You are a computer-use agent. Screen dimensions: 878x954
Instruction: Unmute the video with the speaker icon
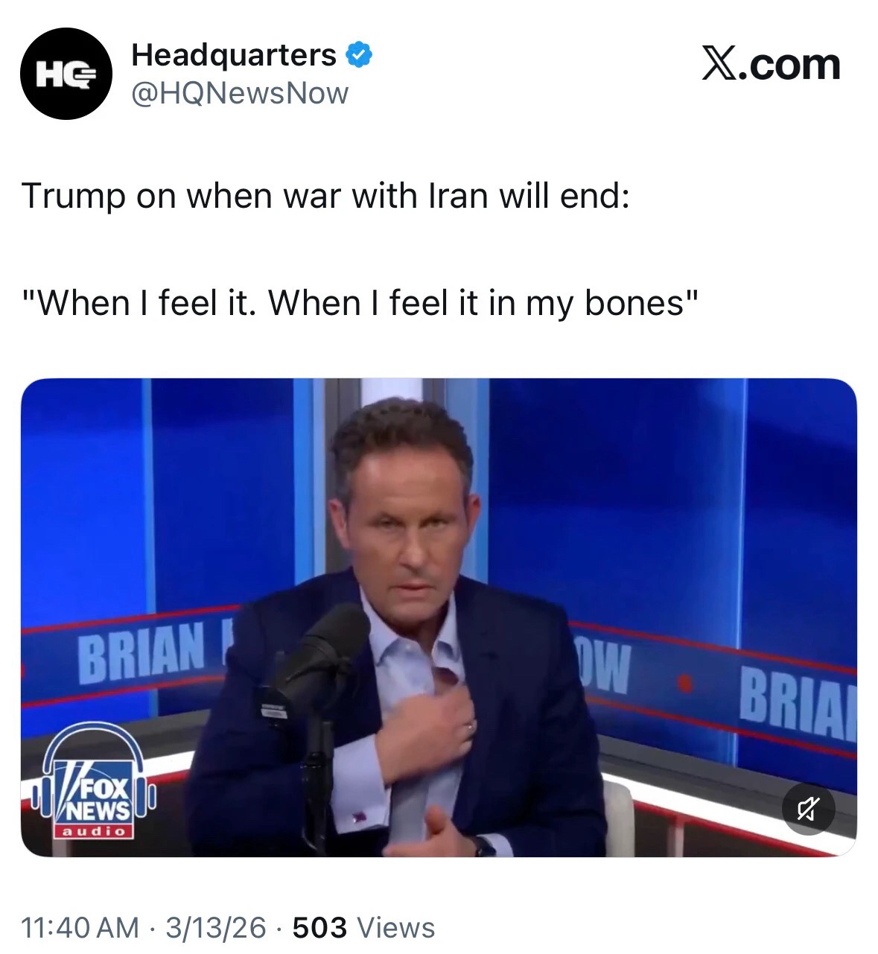(x=808, y=808)
